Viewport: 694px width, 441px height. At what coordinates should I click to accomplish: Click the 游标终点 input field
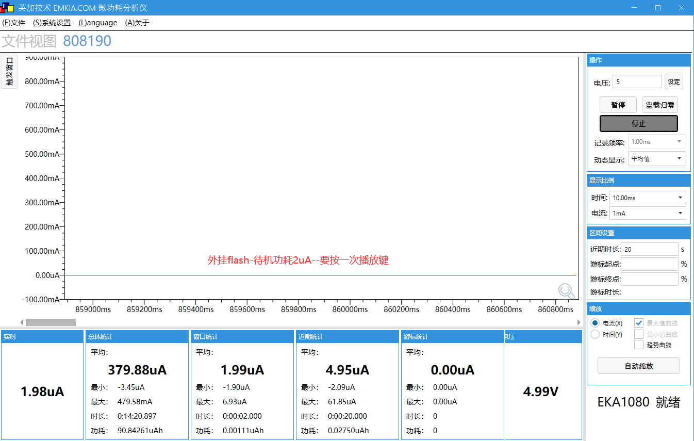(650, 279)
